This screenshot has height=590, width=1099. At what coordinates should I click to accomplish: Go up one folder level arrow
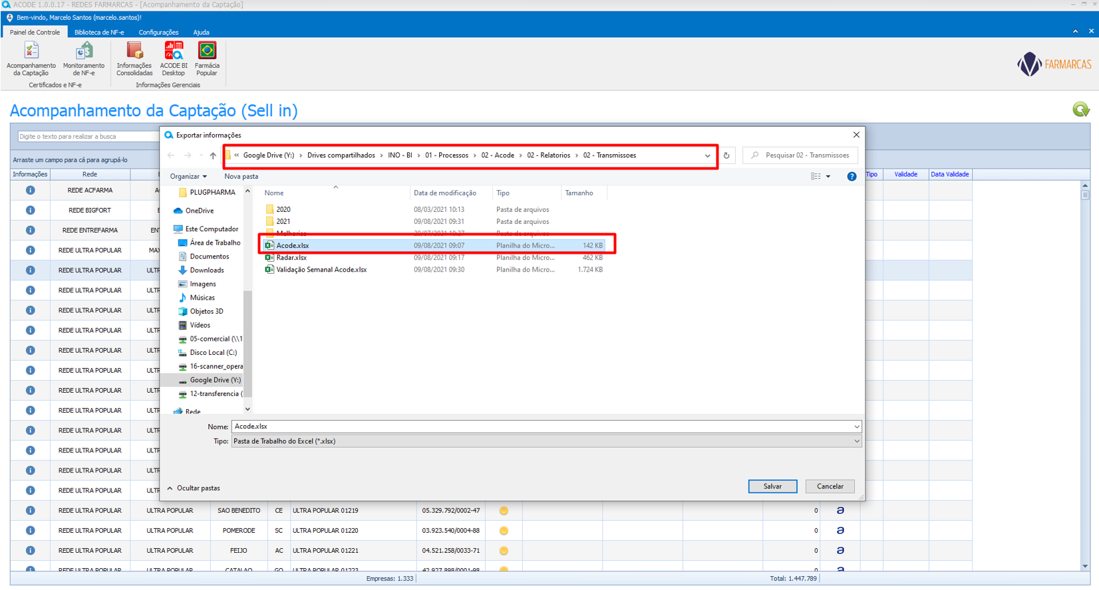pos(213,155)
